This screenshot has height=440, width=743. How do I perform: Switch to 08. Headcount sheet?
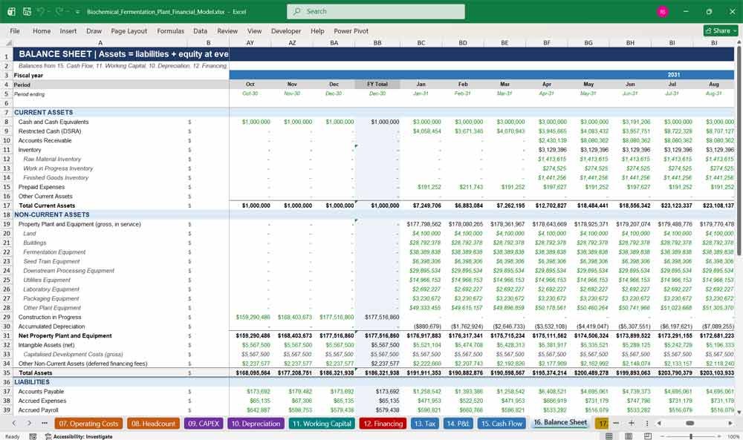[x=153, y=424]
